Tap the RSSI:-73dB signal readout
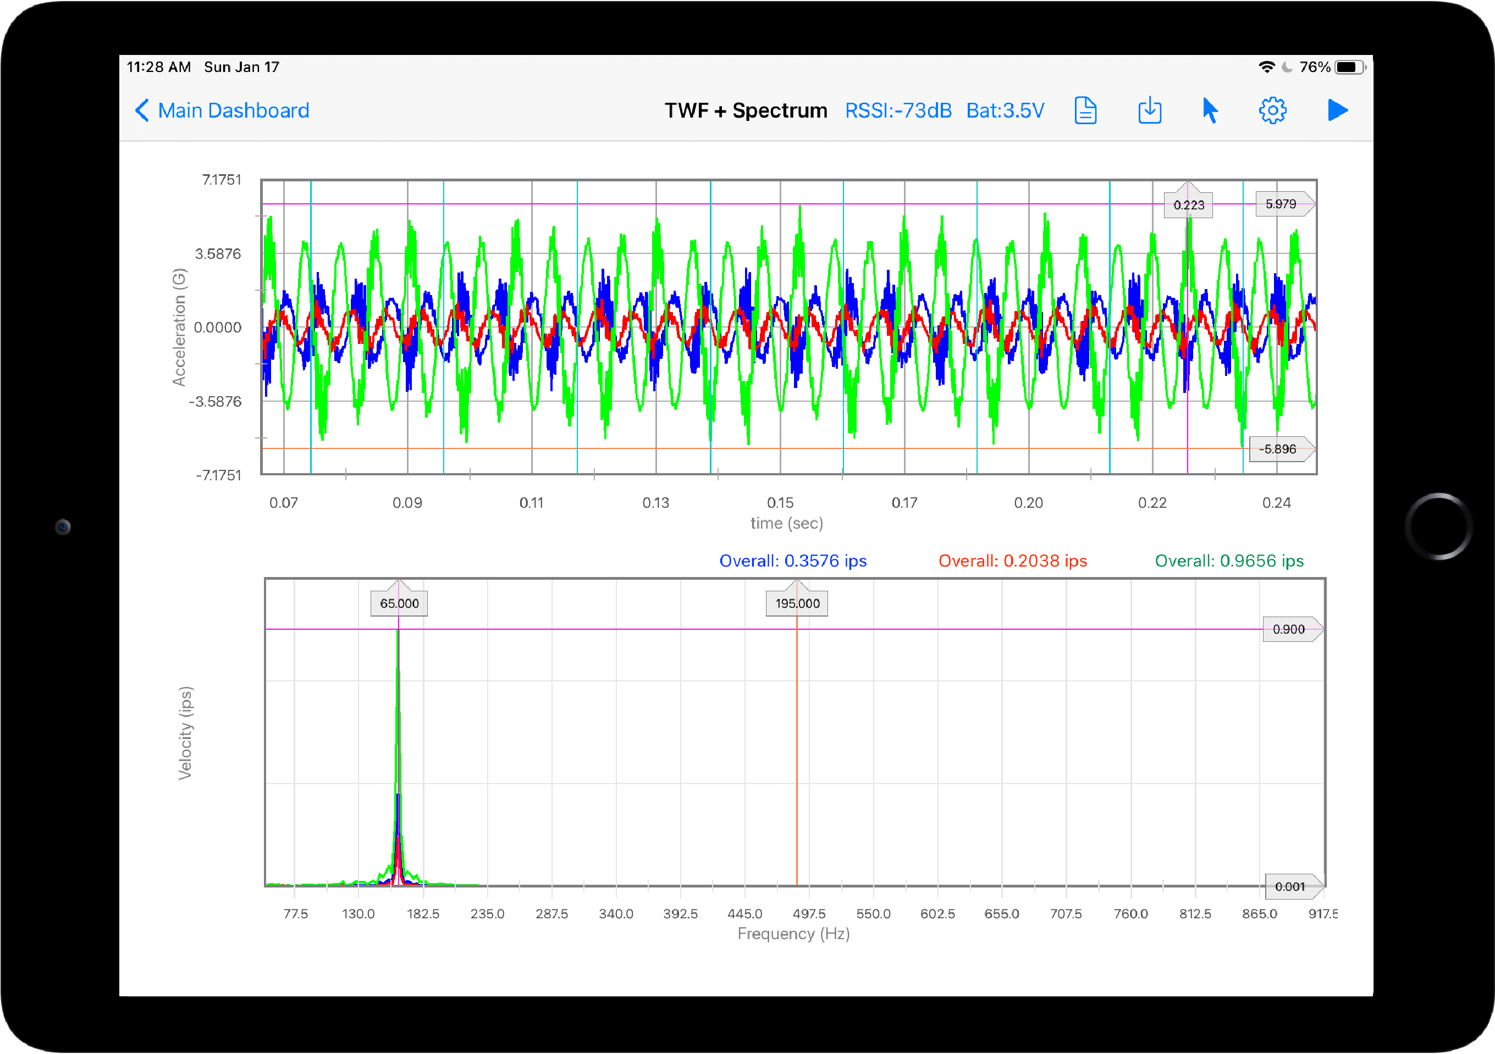 898,110
